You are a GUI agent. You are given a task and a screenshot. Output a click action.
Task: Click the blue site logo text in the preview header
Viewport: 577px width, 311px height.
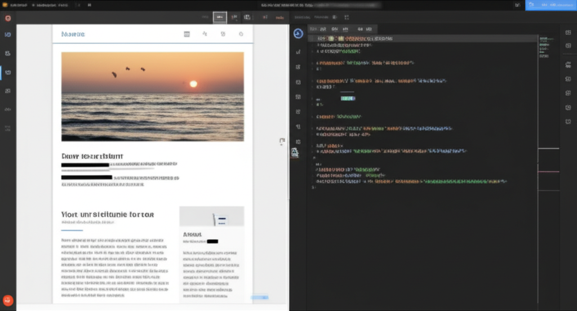tap(73, 34)
